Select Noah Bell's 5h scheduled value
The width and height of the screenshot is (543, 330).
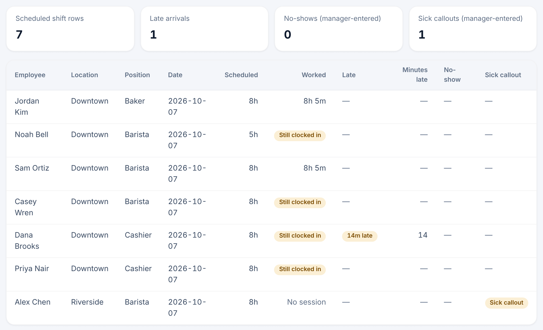point(253,135)
